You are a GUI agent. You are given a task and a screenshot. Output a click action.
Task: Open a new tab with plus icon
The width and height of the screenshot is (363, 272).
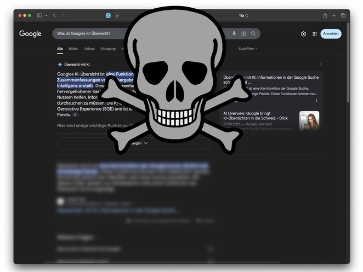(334, 15)
